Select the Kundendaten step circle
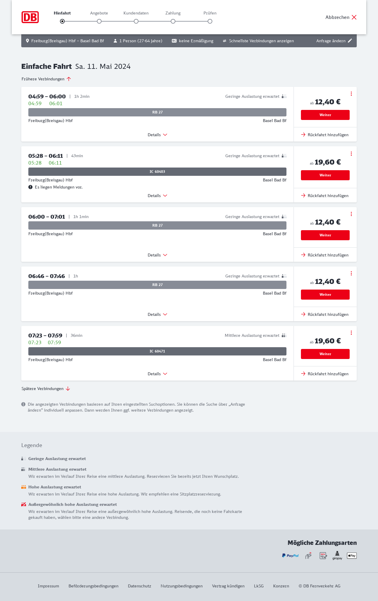Screen dimensions: 378x601 tap(136, 21)
